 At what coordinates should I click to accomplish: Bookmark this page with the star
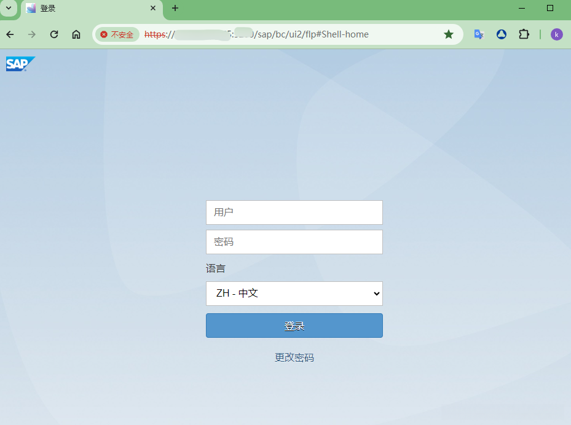[449, 34]
